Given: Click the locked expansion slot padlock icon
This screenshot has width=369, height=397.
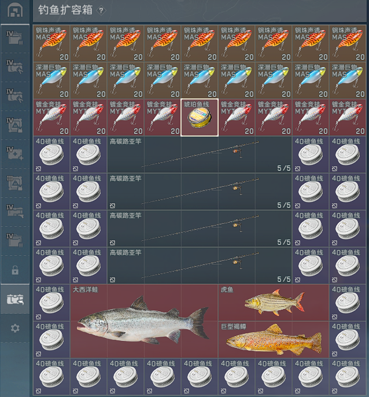Looking at the screenshot, I should (15, 270).
